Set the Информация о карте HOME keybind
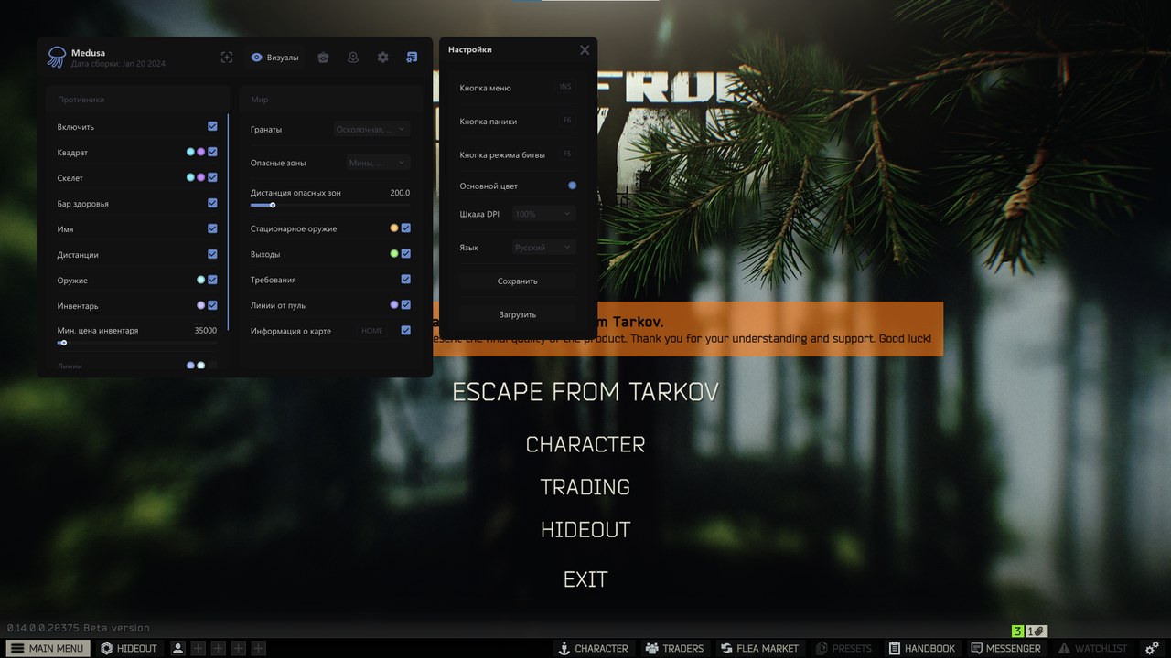This screenshot has width=1171, height=658. [372, 331]
